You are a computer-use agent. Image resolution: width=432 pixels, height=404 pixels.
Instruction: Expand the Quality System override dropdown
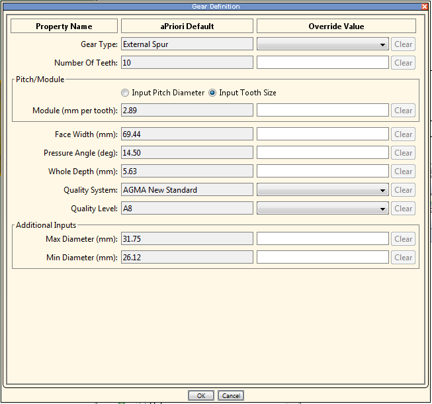(322, 190)
